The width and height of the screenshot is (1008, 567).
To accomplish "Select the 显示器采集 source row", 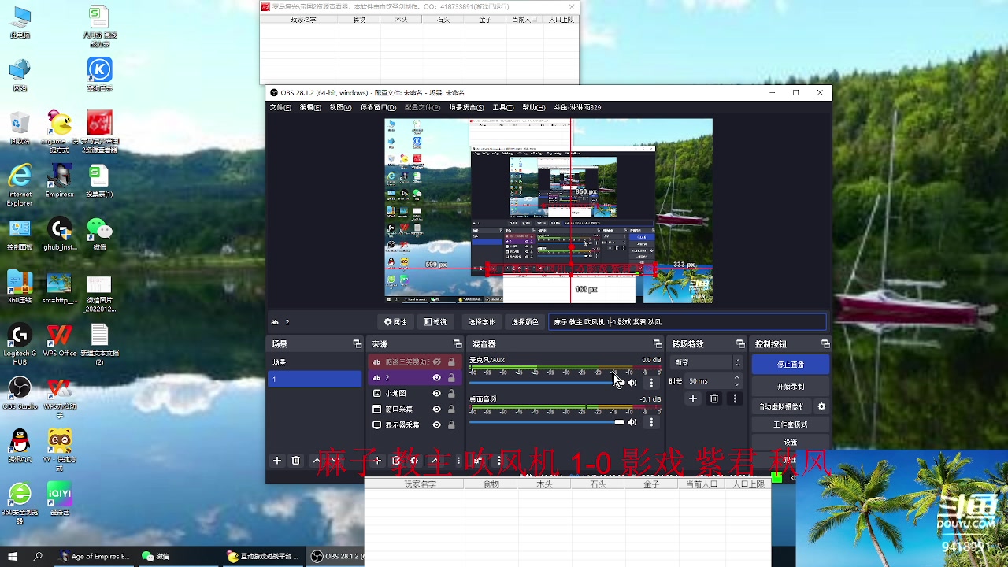I will point(415,425).
